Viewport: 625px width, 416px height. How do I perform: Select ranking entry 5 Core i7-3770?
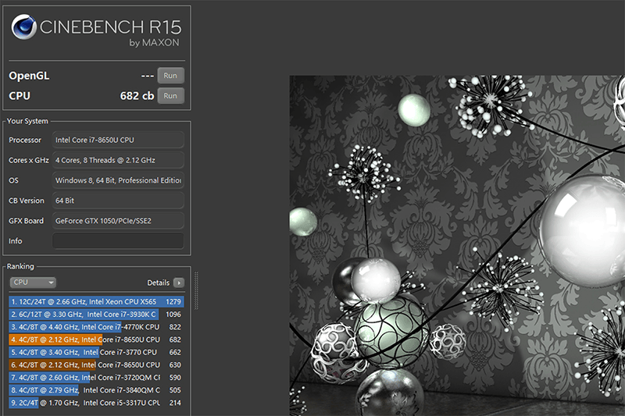[x=96, y=352]
